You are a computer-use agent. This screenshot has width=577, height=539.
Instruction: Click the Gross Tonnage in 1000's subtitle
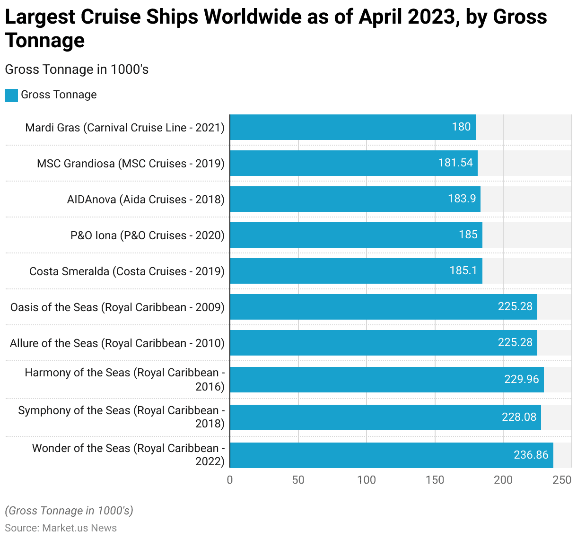point(77,70)
